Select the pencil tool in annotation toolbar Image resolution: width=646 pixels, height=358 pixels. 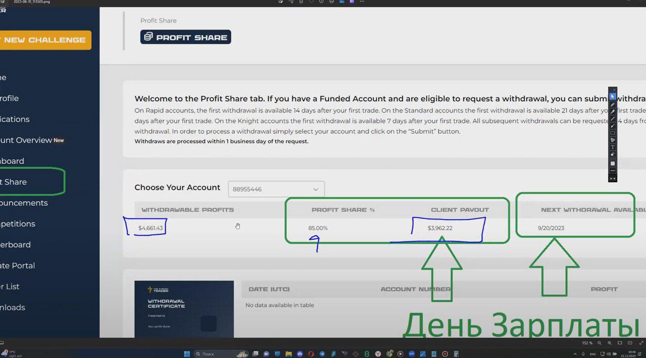click(612, 104)
